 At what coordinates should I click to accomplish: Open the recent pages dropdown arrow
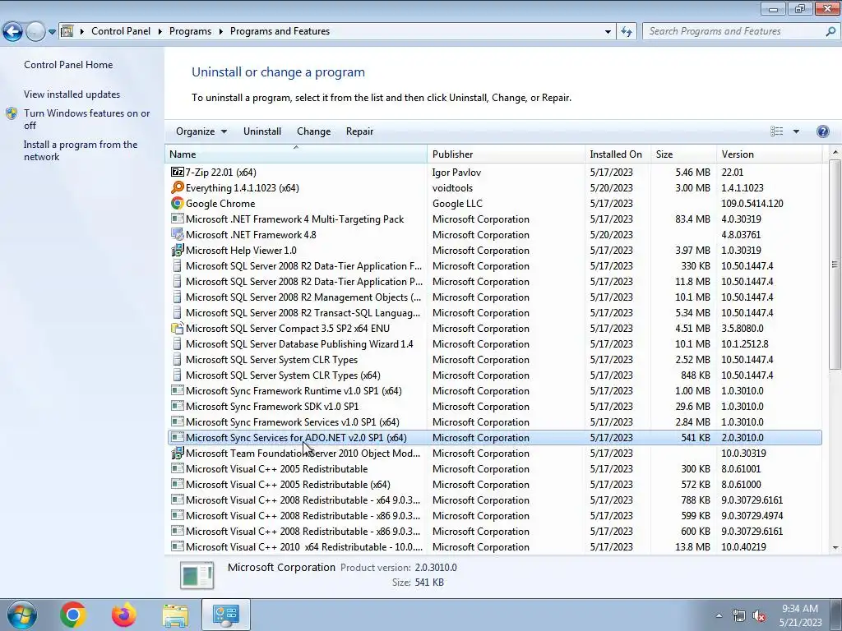click(52, 32)
